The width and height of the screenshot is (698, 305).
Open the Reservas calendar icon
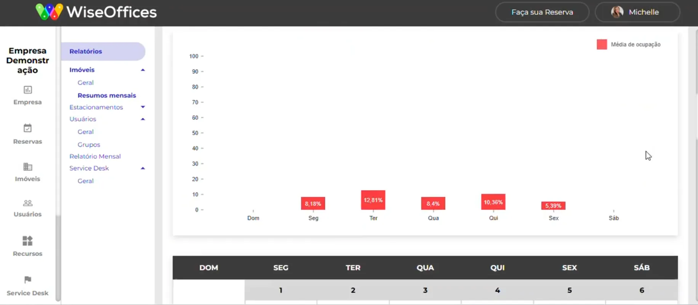[27, 128]
